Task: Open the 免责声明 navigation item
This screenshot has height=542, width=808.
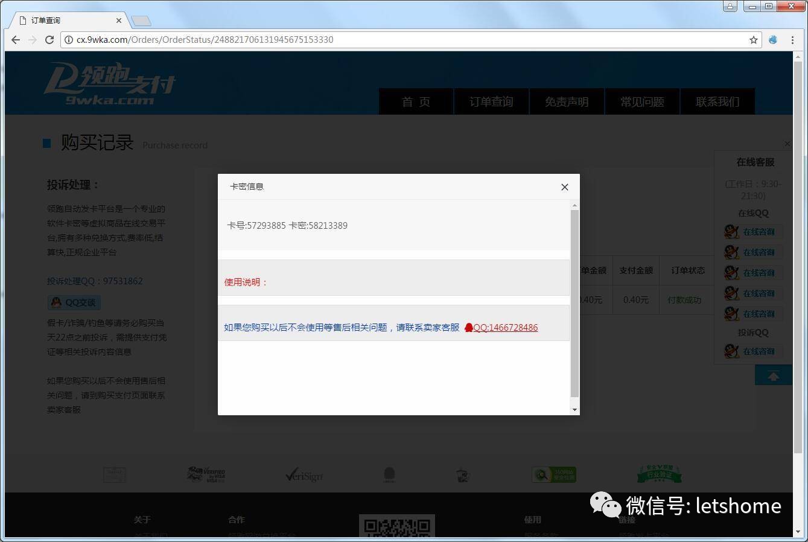Action: (567, 102)
